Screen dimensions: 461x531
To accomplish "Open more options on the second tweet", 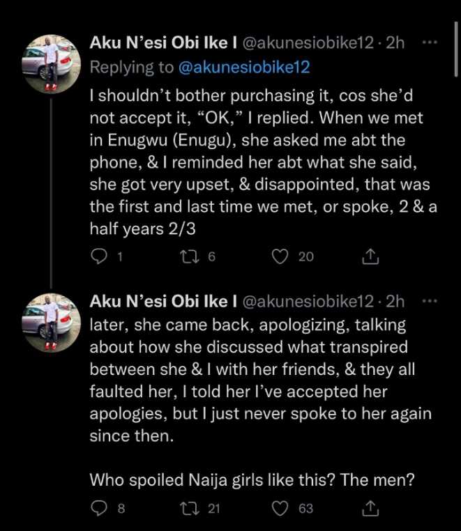I will tap(430, 301).
